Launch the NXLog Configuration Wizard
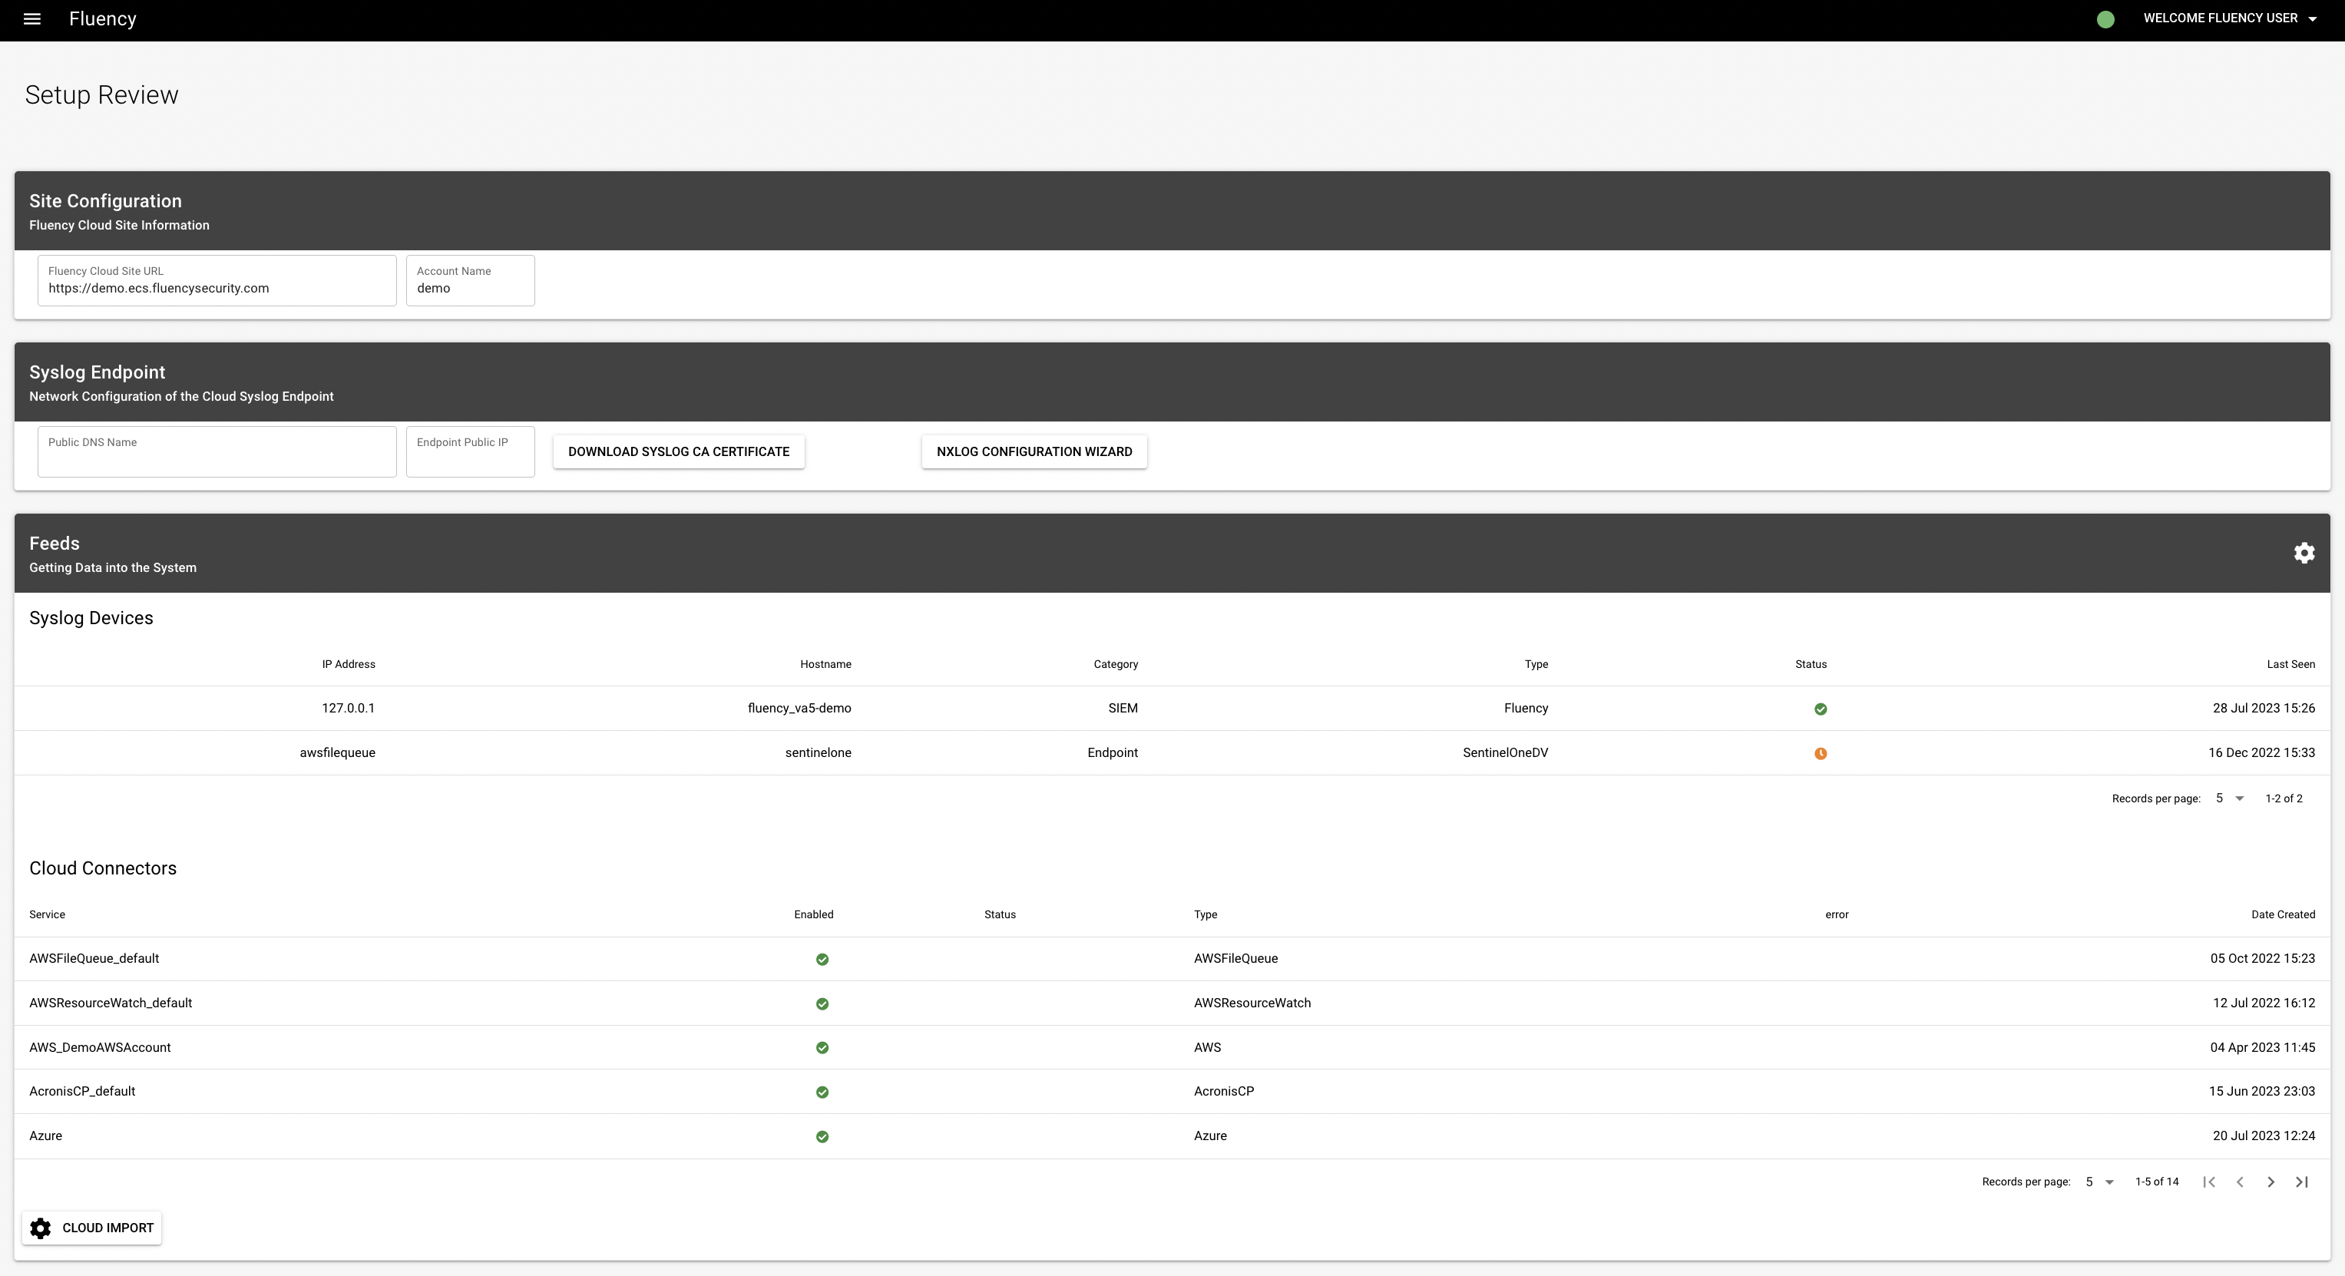Image resolution: width=2345 pixels, height=1276 pixels. coord(1034,451)
